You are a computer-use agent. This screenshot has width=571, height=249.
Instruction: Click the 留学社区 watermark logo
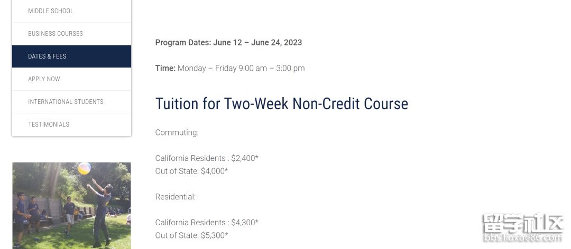pos(523,223)
